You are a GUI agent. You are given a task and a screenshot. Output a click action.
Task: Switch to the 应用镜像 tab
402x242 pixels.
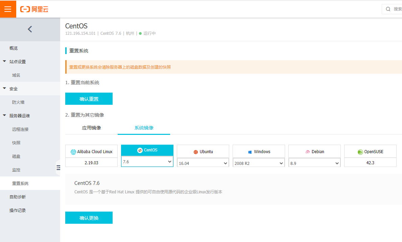[x=92, y=128]
